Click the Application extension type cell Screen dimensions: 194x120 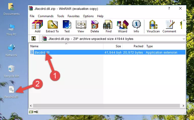click(161, 53)
